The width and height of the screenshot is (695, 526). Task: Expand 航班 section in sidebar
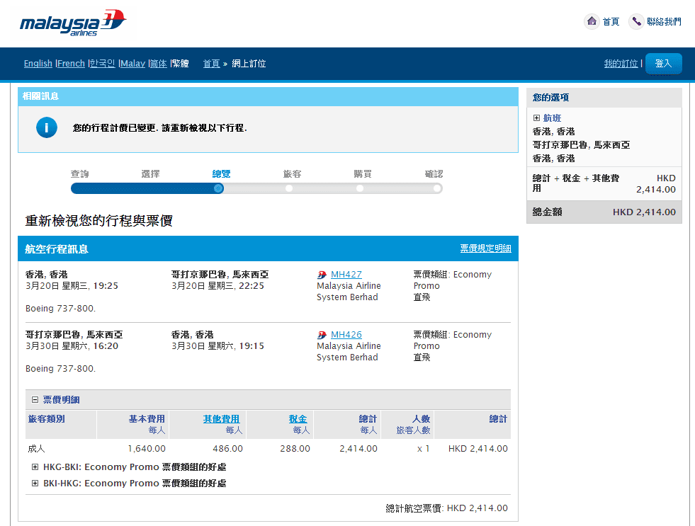click(536, 118)
